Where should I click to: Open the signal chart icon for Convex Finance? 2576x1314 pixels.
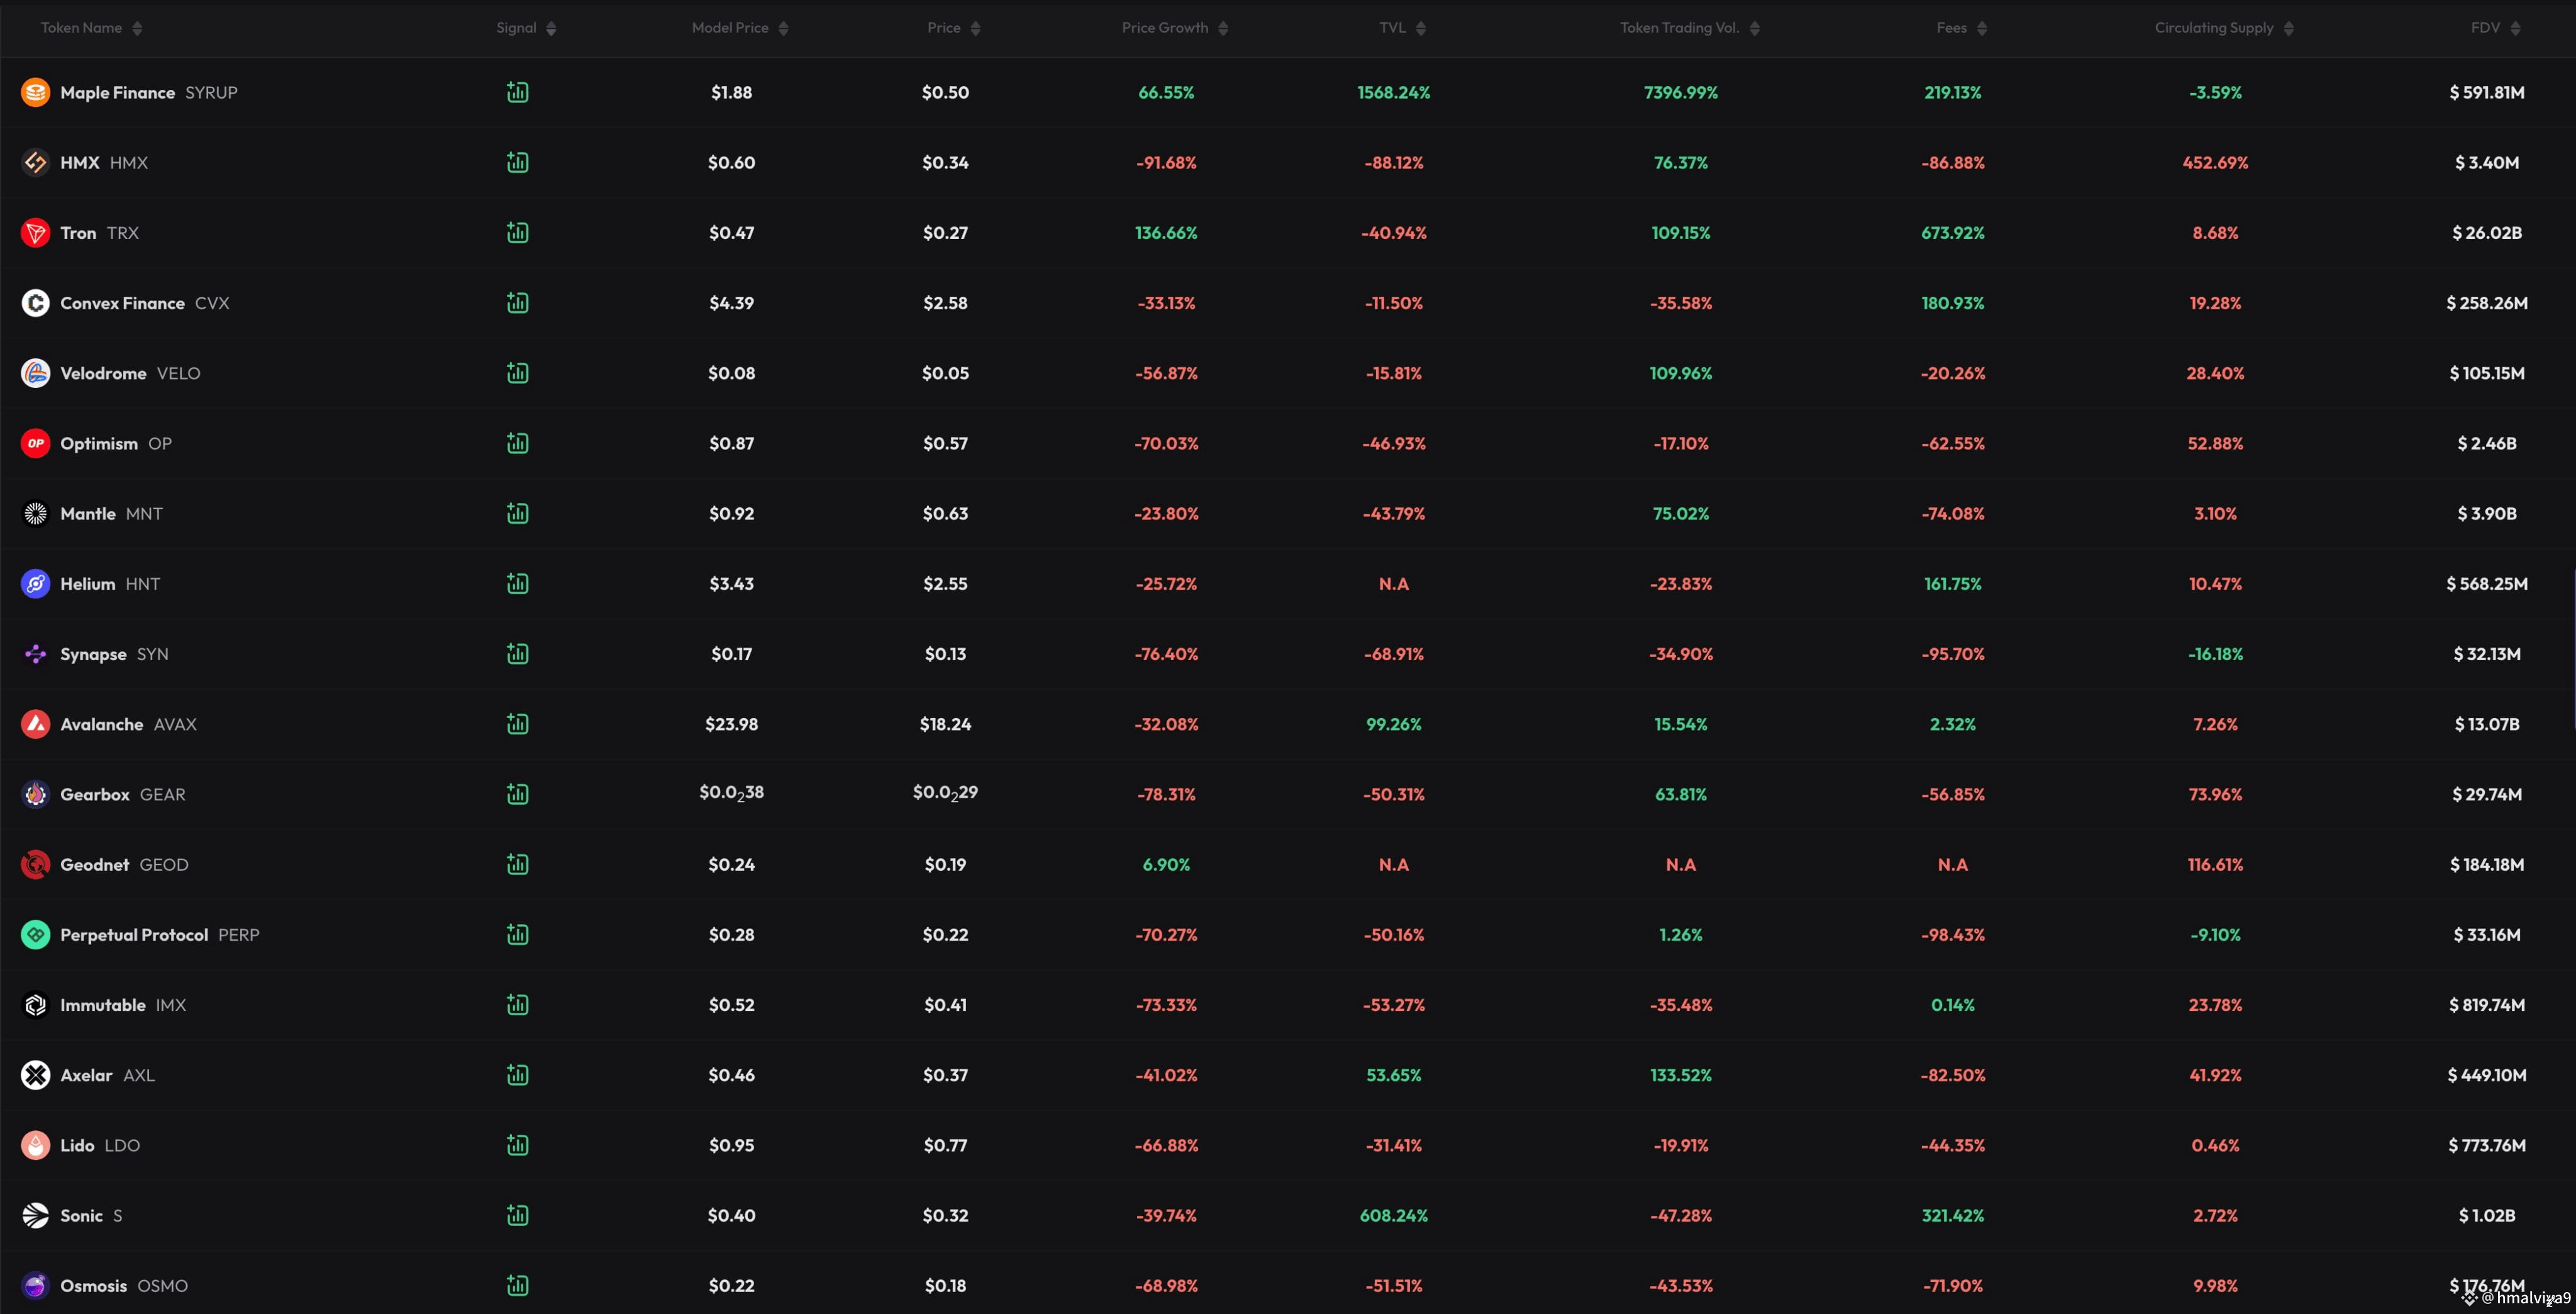click(x=517, y=302)
